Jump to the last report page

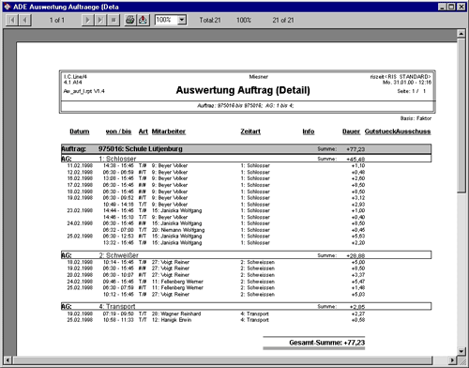[x=100, y=21]
